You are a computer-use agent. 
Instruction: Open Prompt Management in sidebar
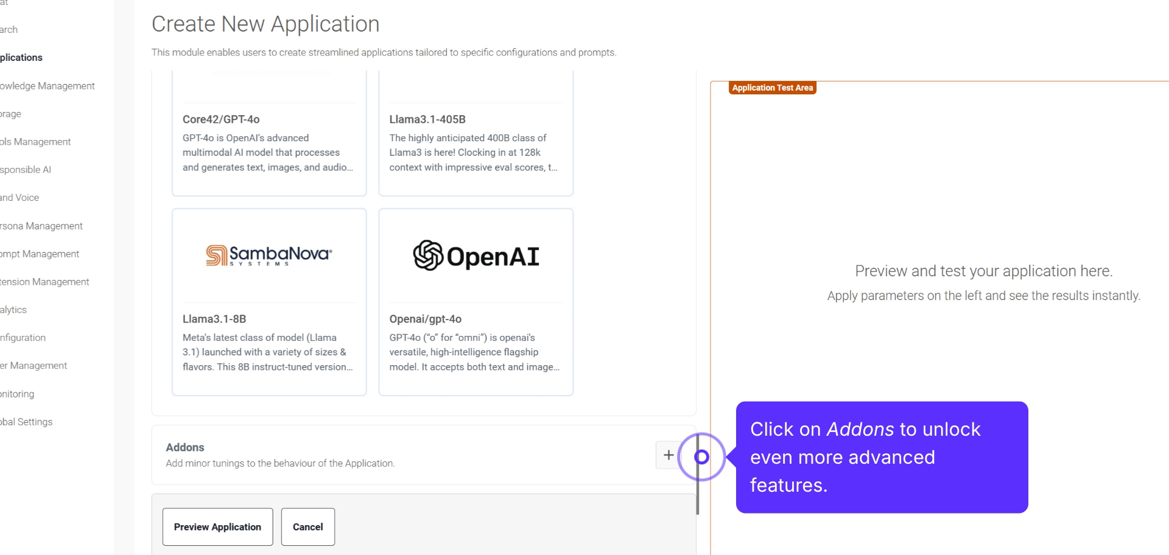pyautogui.click(x=40, y=254)
